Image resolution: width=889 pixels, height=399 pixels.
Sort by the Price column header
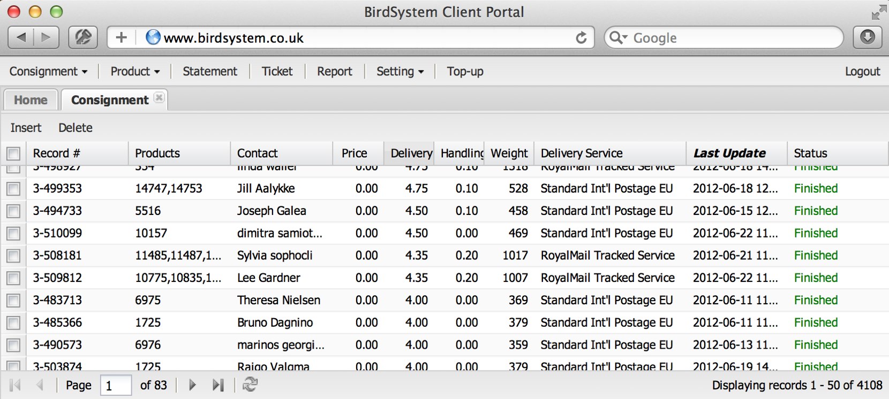tap(358, 154)
